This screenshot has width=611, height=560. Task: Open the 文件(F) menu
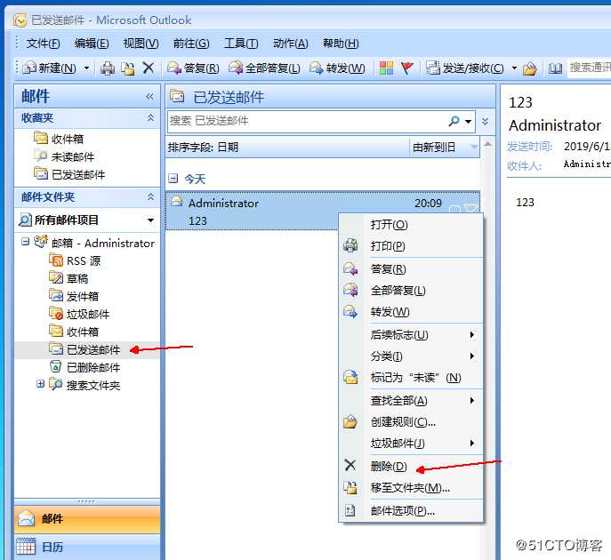point(43,44)
